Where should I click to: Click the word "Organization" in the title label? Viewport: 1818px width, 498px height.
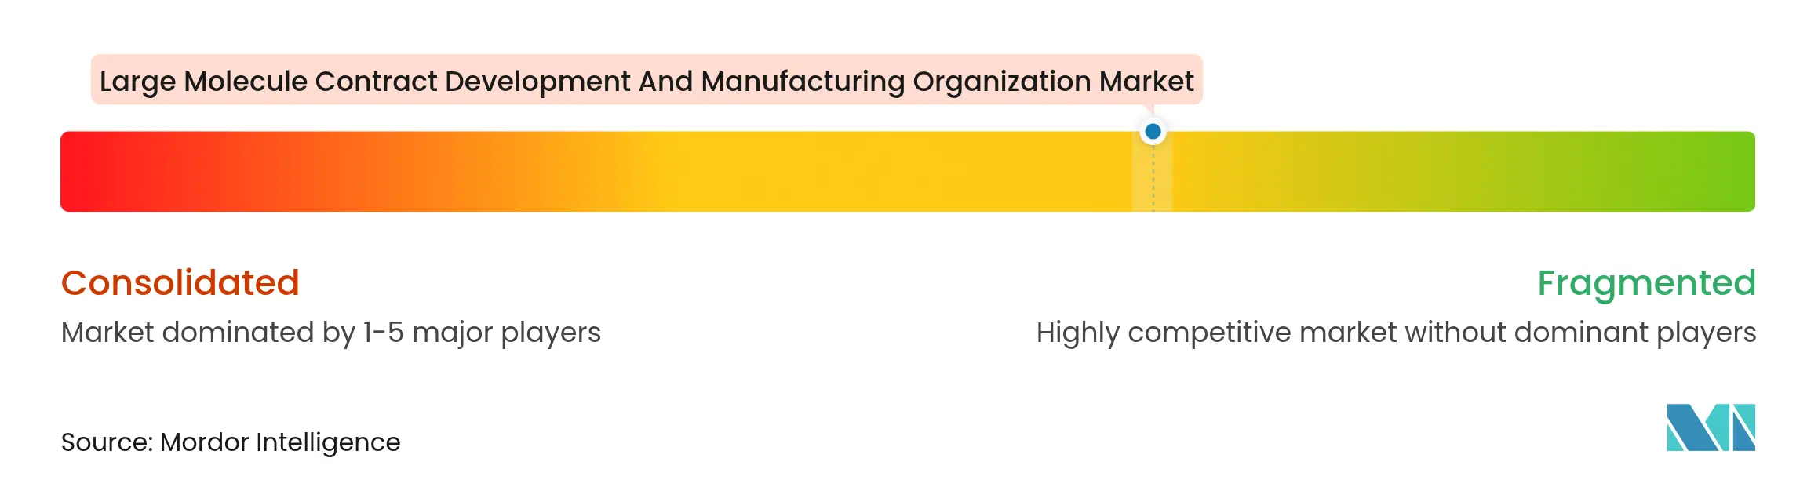pyautogui.click(x=1001, y=82)
